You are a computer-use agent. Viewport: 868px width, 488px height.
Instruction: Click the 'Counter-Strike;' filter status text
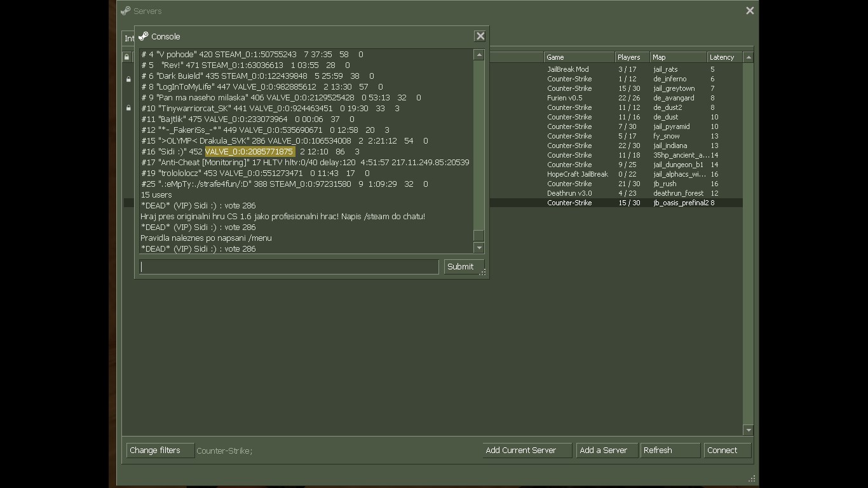(x=224, y=451)
